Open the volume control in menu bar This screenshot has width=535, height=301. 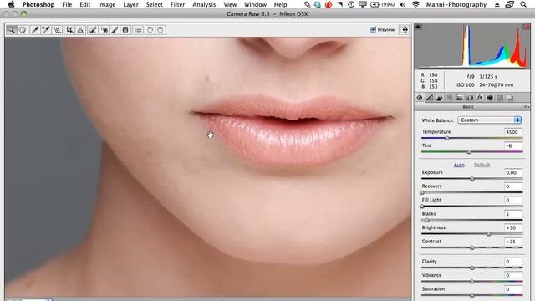[403, 4]
